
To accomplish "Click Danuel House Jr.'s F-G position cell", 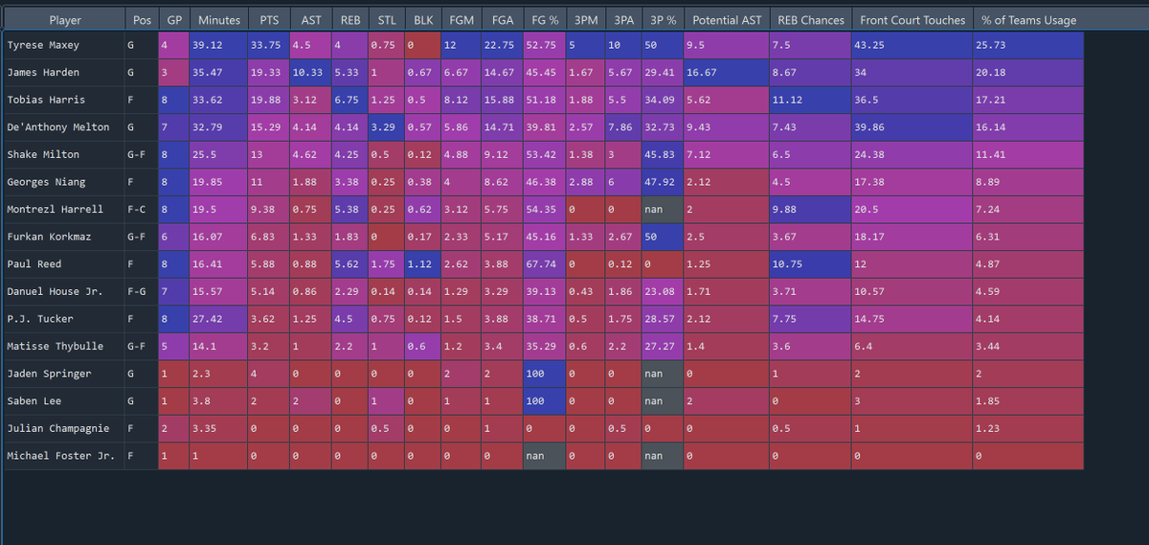I will [x=142, y=291].
